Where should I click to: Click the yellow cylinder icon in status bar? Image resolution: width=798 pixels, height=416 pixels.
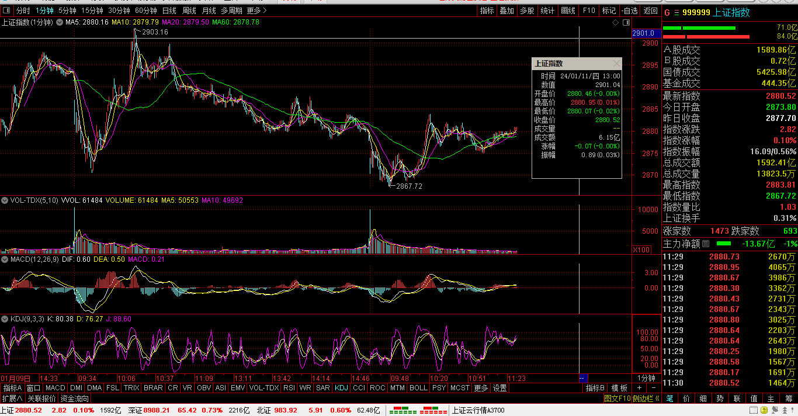[764, 410]
